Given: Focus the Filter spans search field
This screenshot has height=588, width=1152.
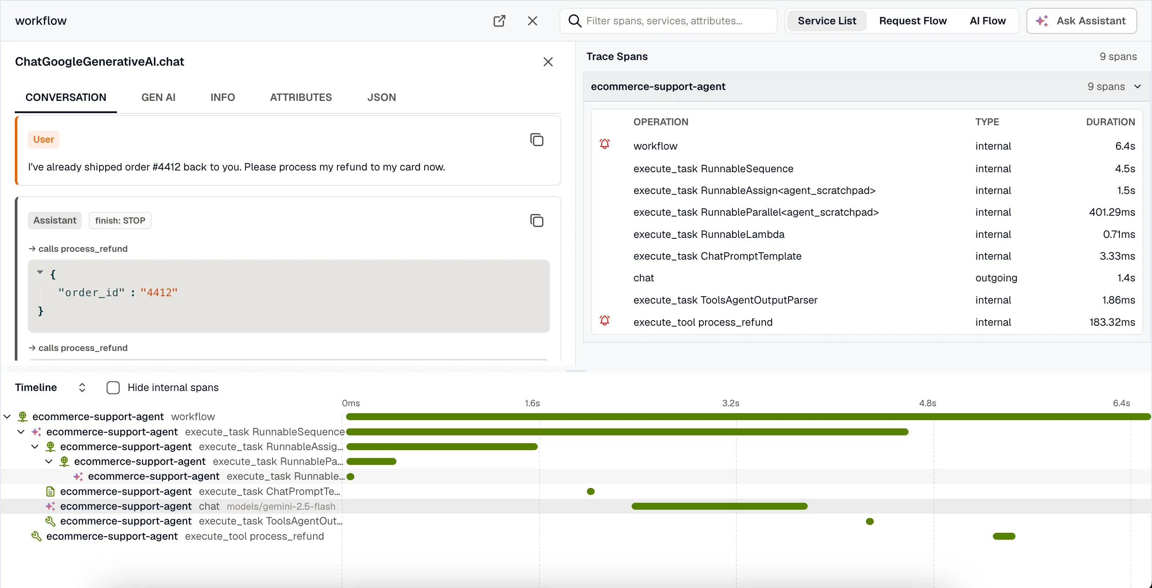Looking at the screenshot, I should tap(669, 20).
